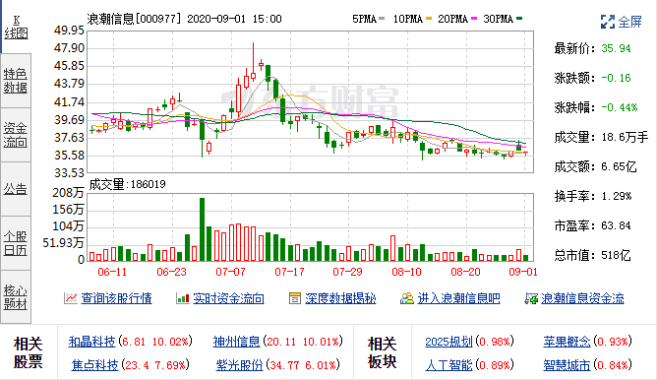Click the 查询该股行情 chart icon
Screen dimensions: 657x380
click(x=71, y=298)
